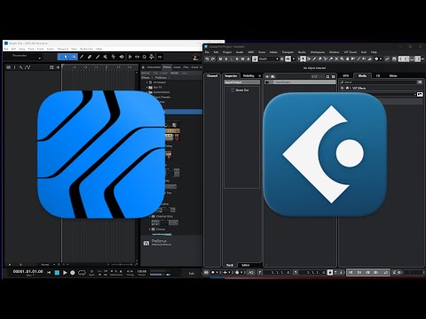Select the Arrow tool in Studio One
This screenshot has height=319, width=426.
click(66, 57)
